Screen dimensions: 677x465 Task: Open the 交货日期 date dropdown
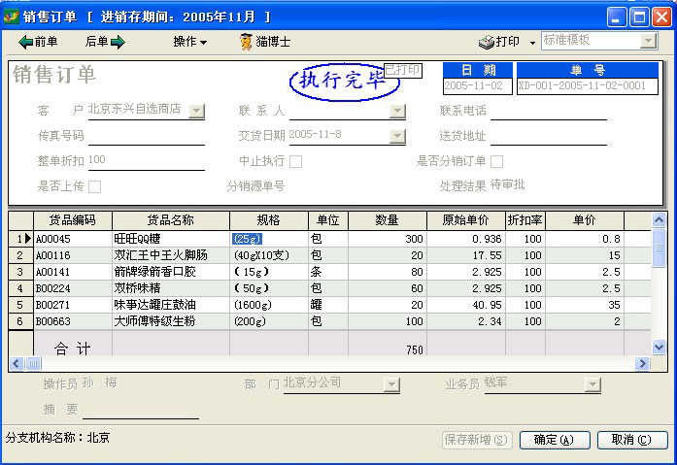396,136
